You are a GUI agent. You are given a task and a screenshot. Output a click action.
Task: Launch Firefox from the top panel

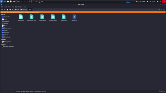click(x=14, y=2)
